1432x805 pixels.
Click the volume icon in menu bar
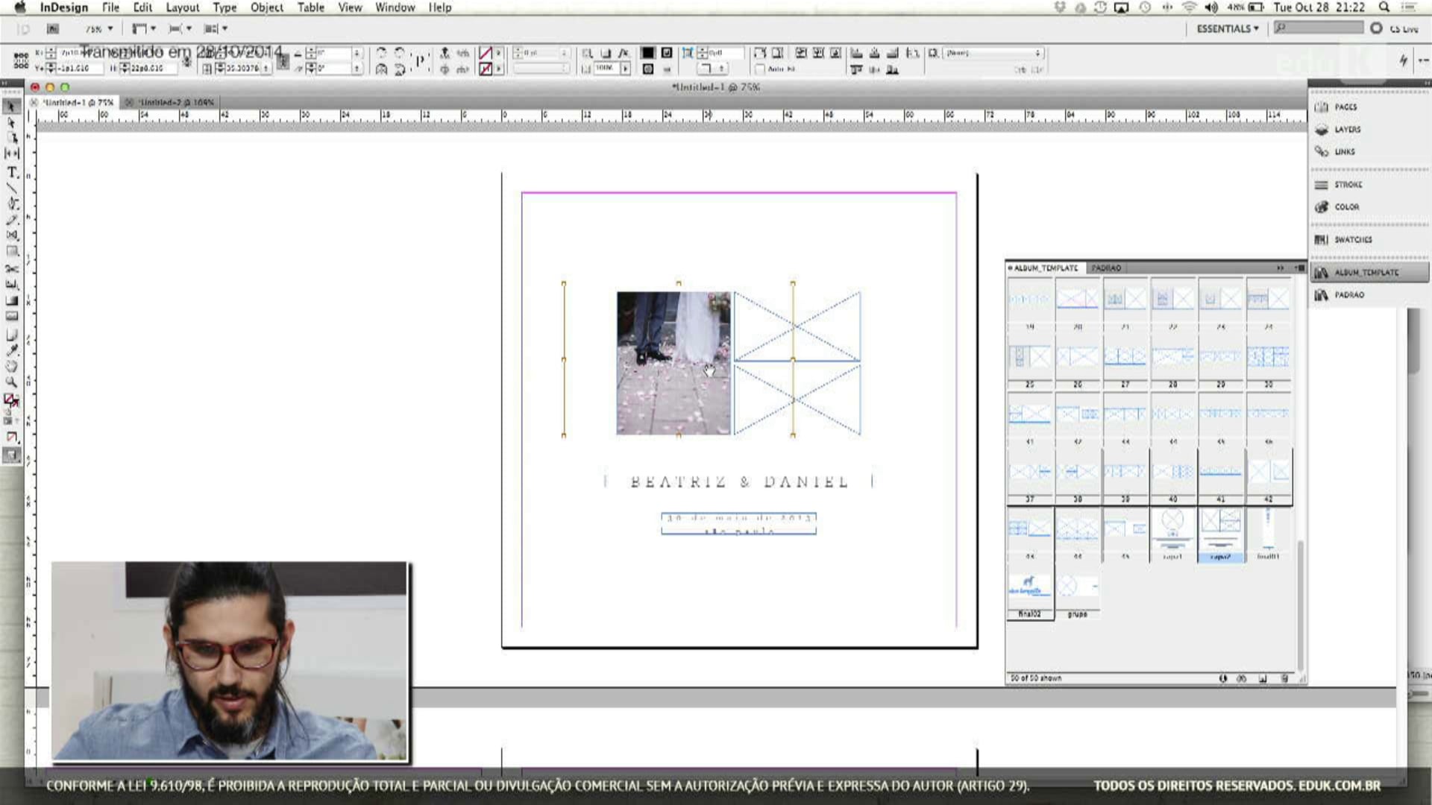1211,7
